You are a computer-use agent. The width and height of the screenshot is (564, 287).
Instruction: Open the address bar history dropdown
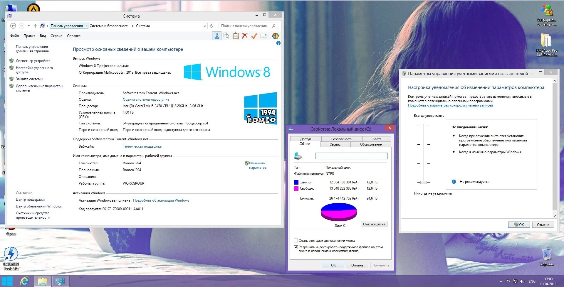coord(205,26)
